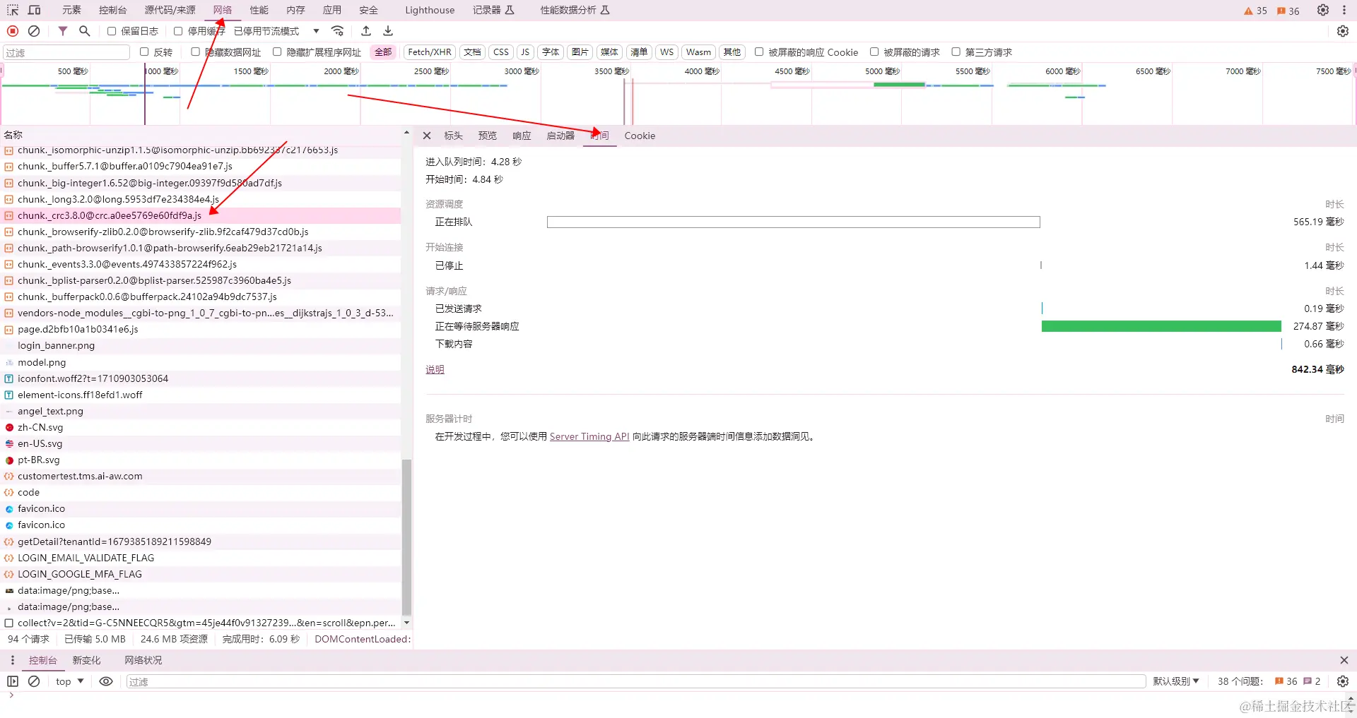Select the LOGIN_GOOGLE_MFA_FLAG request row

[x=201, y=574]
